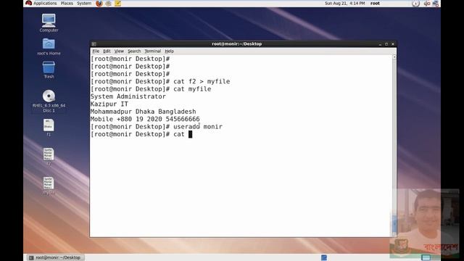The width and height of the screenshot is (464, 261).
Task: Open the terminal Search menu
Action: [x=134, y=51]
